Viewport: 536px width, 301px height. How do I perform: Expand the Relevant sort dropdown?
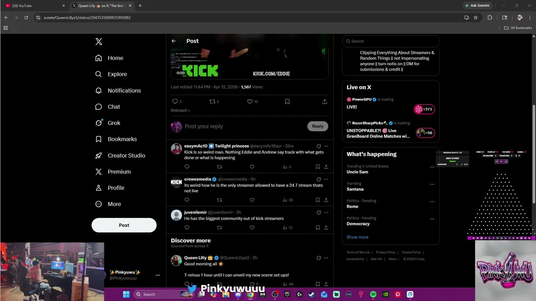pos(180,110)
